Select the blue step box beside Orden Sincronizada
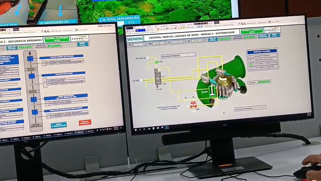The height and width of the screenshot is (181, 321). click(34, 100)
